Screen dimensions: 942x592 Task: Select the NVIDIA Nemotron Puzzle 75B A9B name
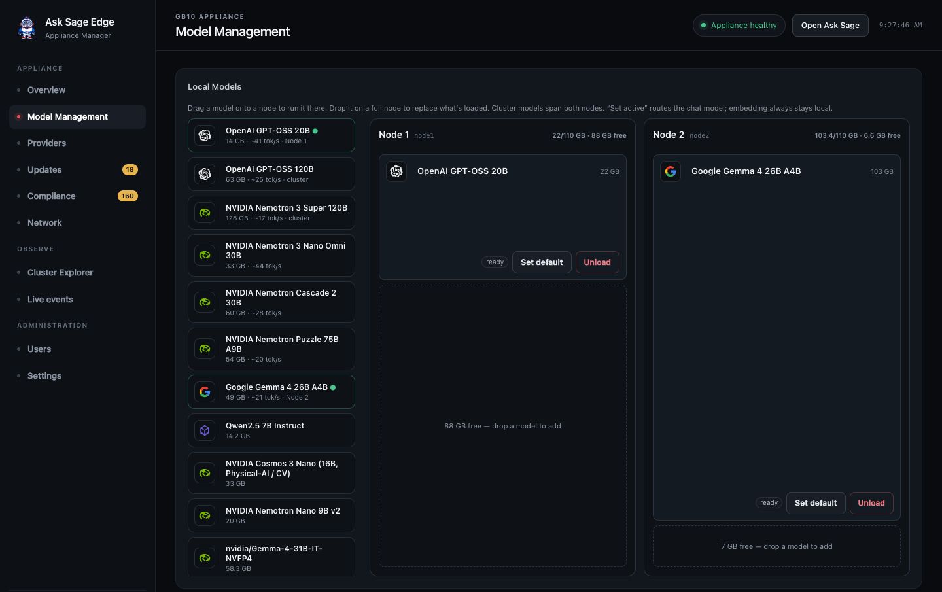(282, 344)
